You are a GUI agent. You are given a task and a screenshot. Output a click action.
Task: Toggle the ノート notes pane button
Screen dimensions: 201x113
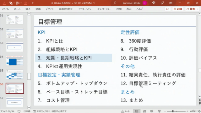point(125,111)
